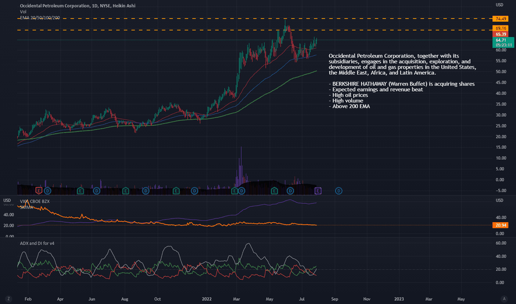This screenshot has width=516, height=304.
Task: Select the Vol indicator legend
Action: click(23, 12)
